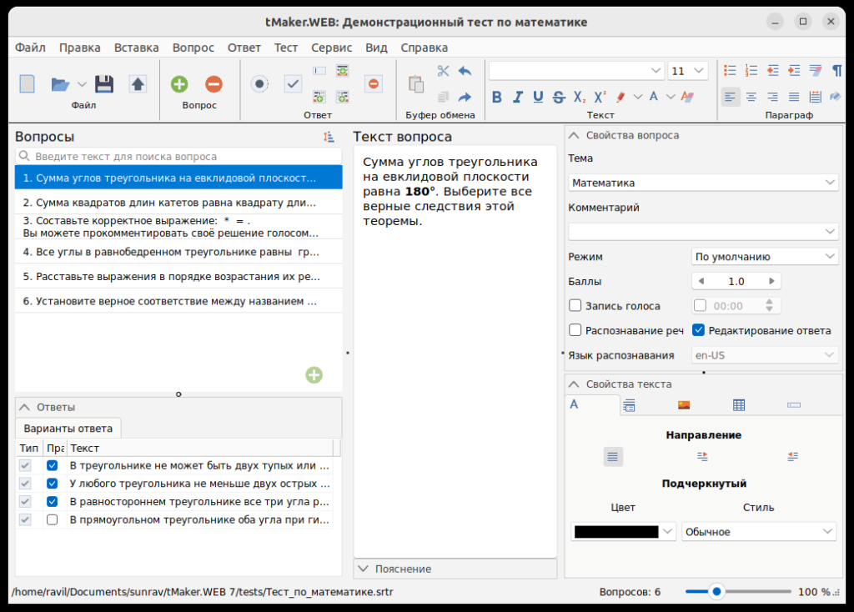Open the Режим dropdown set to По умолчанию
Viewport: 854px width, 612px height.
pyautogui.click(x=765, y=257)
